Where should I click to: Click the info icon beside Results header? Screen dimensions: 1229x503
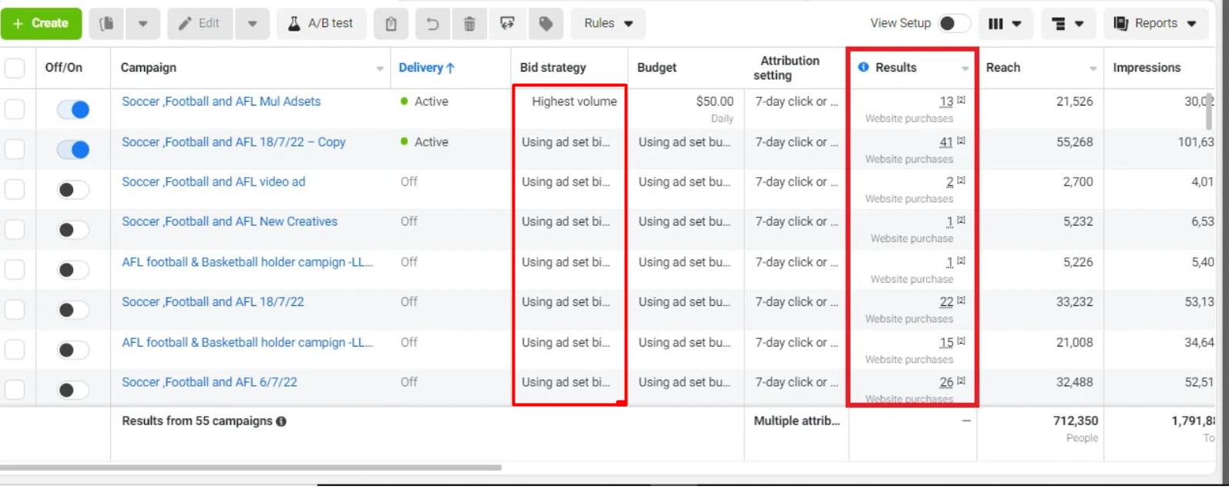coord(863,67)
